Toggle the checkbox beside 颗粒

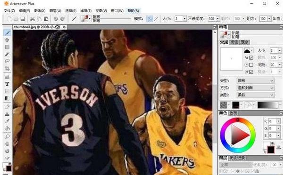(251, 57)
